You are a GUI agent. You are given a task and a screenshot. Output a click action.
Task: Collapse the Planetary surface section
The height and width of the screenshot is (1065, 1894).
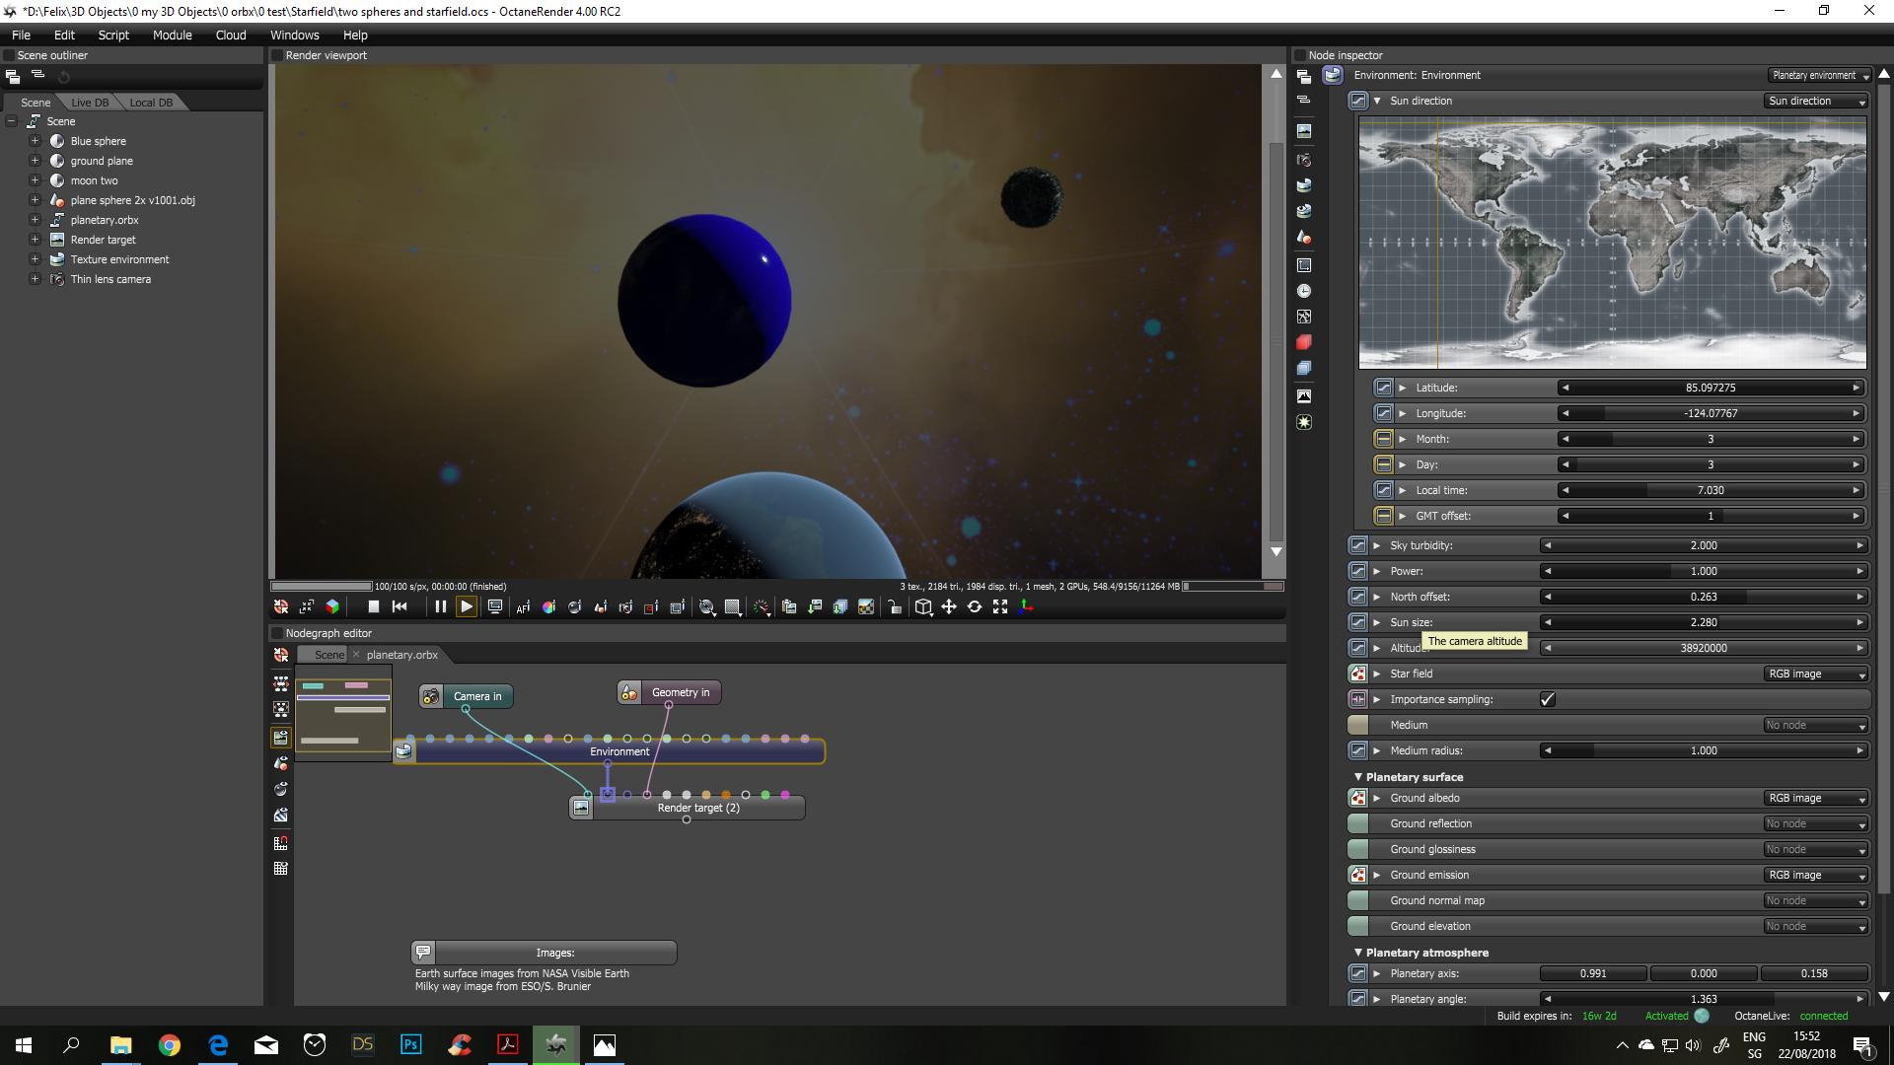coord(1357,778)
